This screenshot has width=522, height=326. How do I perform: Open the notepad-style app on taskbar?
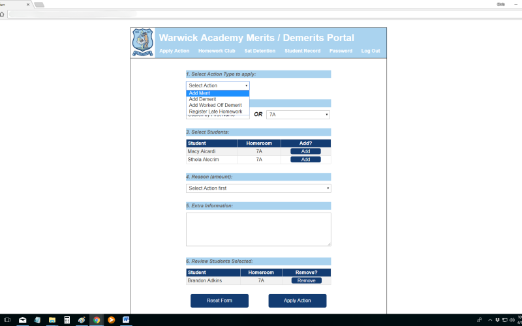(37, 320)
